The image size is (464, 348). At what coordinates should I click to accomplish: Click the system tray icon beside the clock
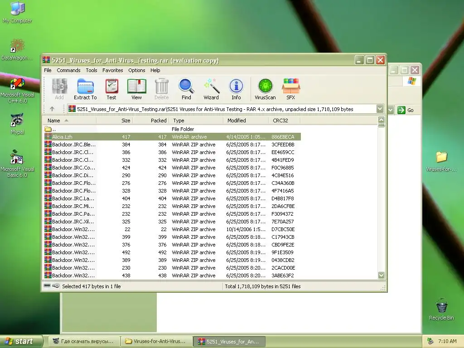[430, 341]
